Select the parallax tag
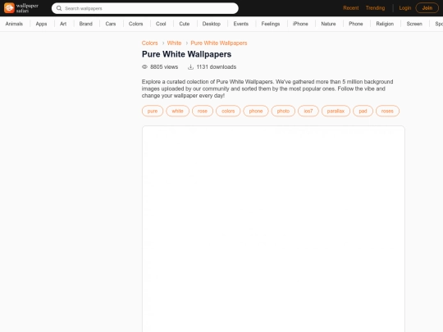The height and width of the screenshot is (332, 443). [x=336, y=111]
